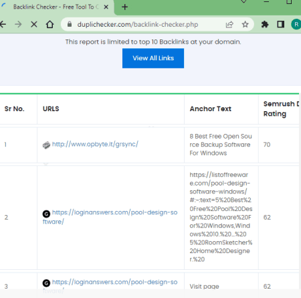Image resolution: width=301 pixels, height=298 pixels.
Task: Click the favicon beside opbyte.it link
Action: click(46, 145)
